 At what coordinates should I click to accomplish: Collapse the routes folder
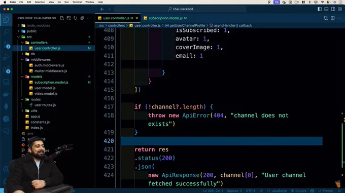pyautogui.click(x=22, y=99)
